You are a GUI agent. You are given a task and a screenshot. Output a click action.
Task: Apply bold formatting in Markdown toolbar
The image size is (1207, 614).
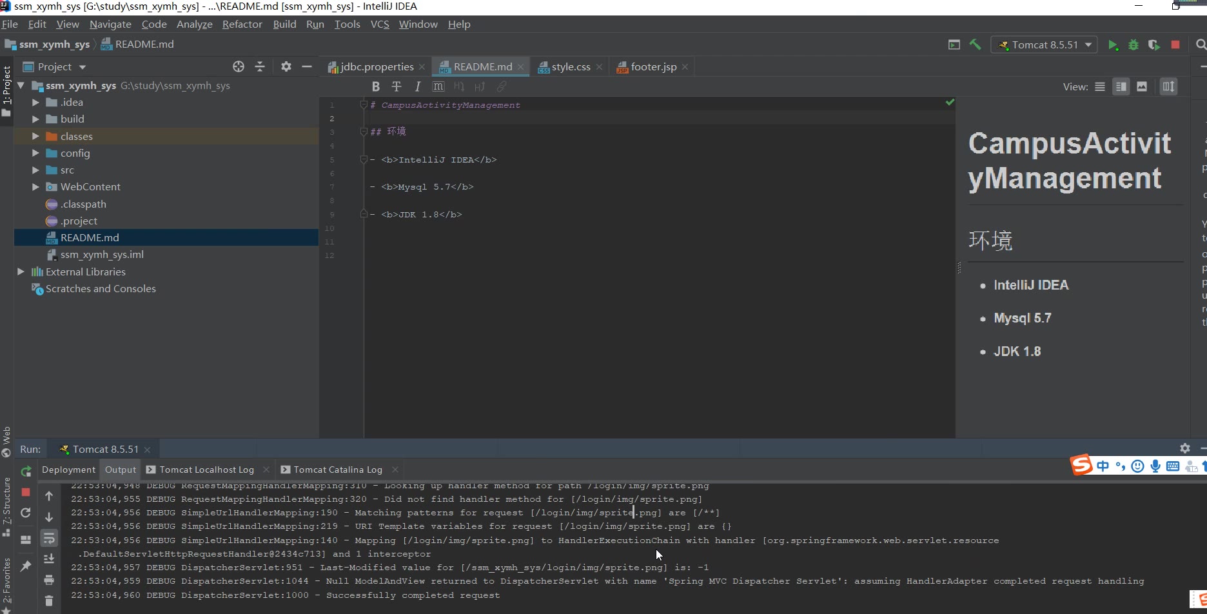[x=376, y=86]
